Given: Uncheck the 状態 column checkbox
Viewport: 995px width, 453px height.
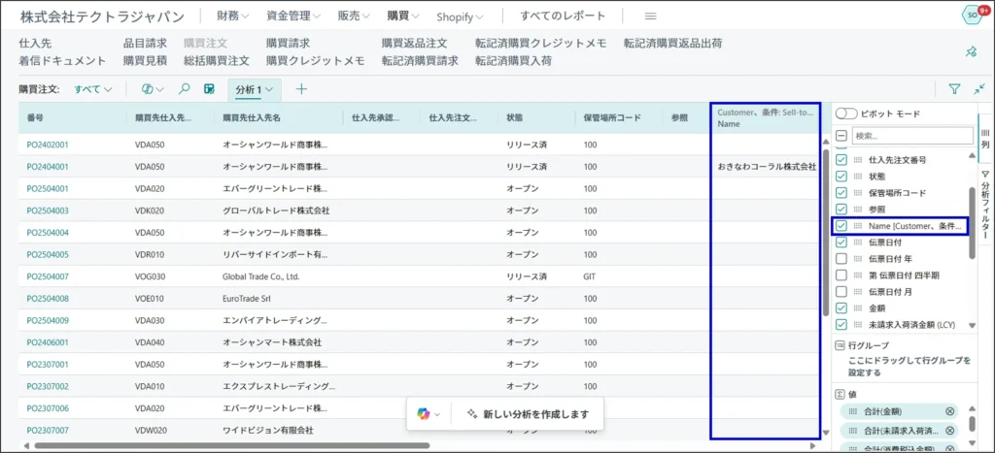Looking at the screenshot, I should pos(841,177).
